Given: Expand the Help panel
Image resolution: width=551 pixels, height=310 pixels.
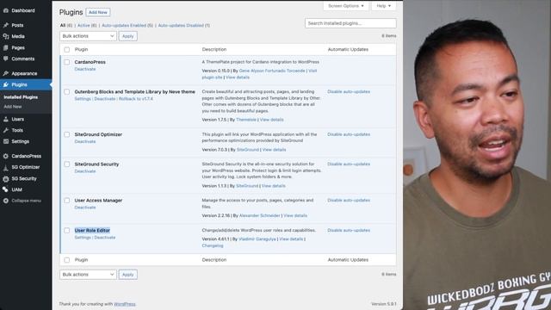Looking at the screenshot, I should [x=384, y=6].
